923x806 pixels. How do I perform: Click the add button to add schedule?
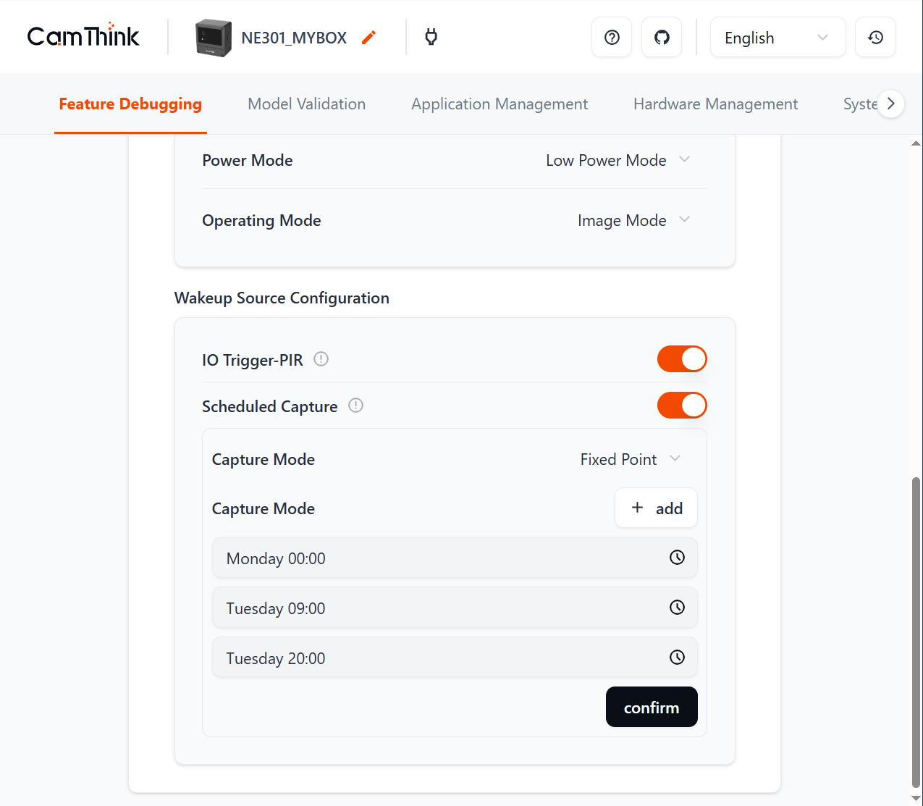[x=656, y=508]
